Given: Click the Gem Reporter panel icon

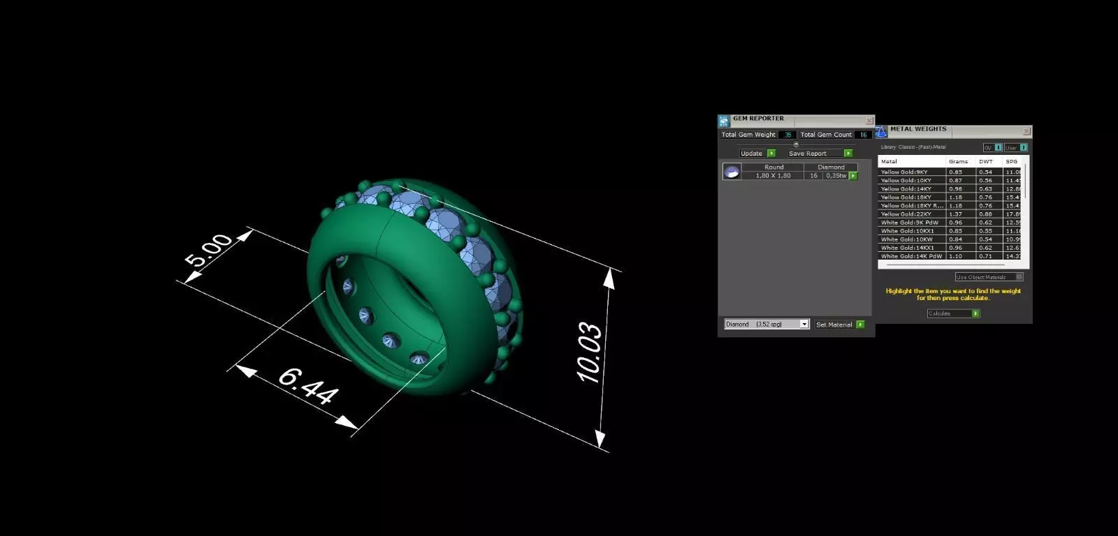Looking at the screenshot, I should pos(724,120).
